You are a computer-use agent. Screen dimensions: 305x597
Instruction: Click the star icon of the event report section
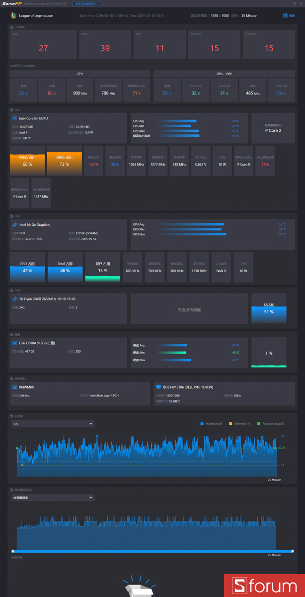[11, 490]
